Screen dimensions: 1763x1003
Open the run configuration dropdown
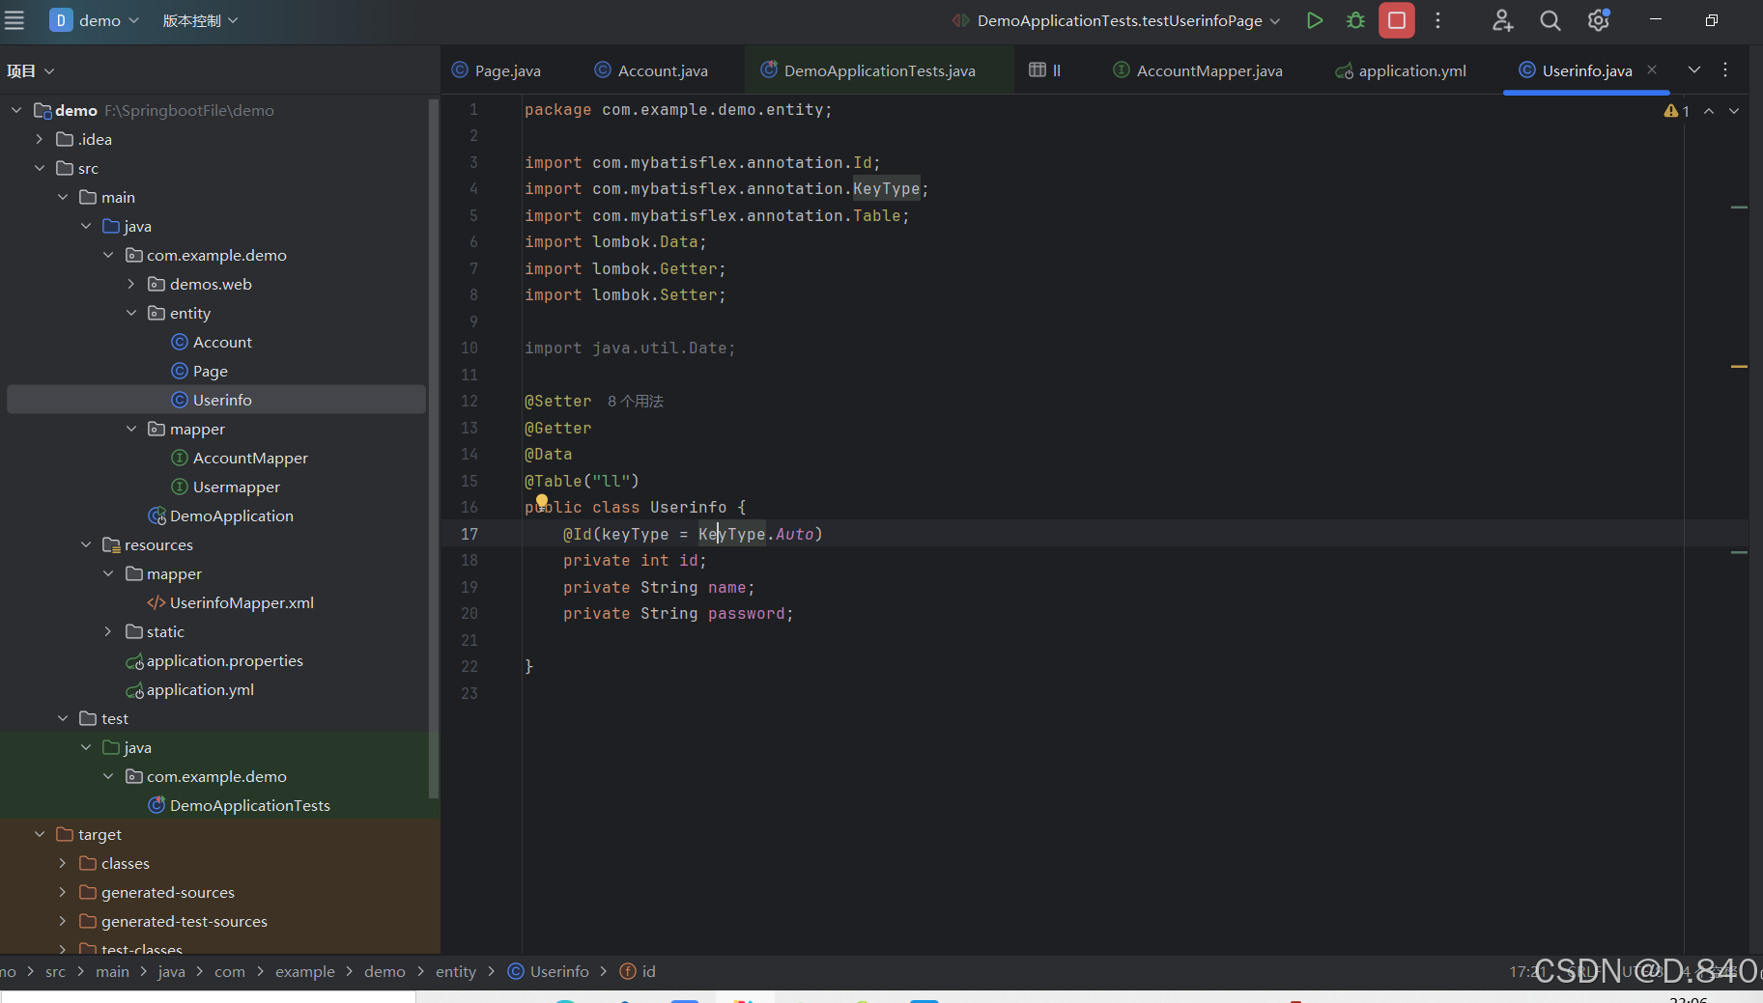pos(1275,19)
